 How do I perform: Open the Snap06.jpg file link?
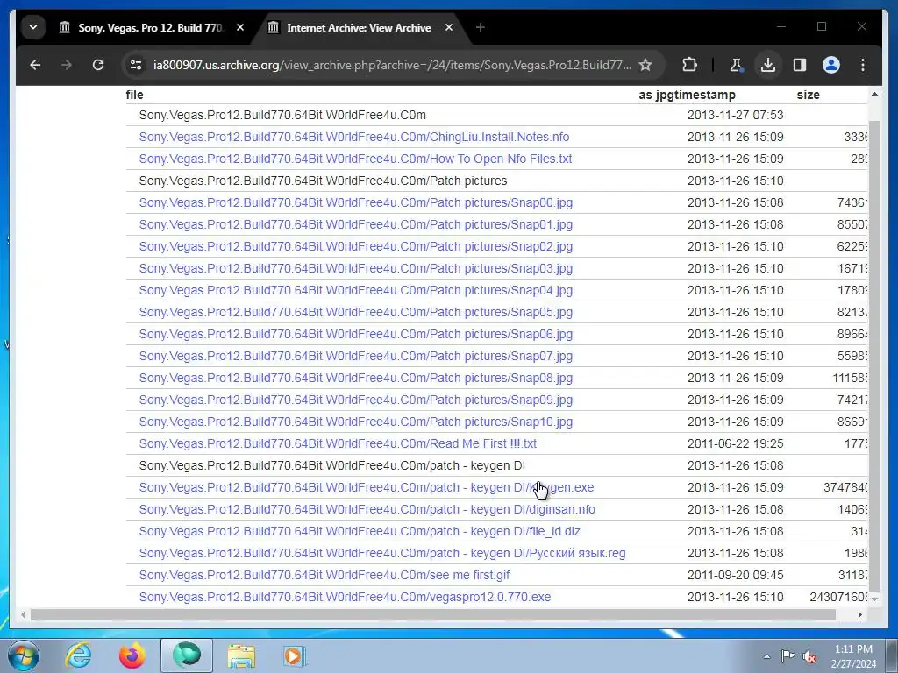(356, 334)
